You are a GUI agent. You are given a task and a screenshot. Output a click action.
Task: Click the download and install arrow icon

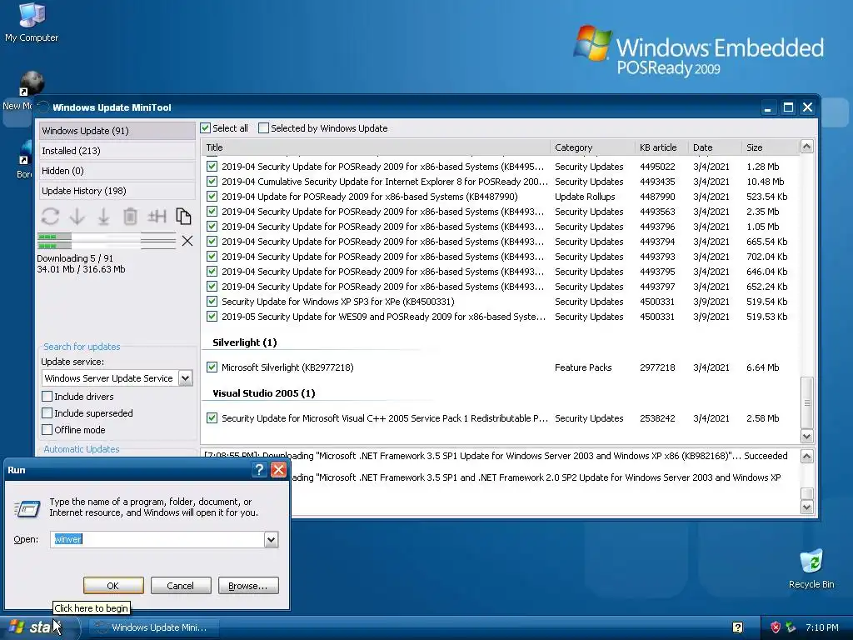(103, 217)
